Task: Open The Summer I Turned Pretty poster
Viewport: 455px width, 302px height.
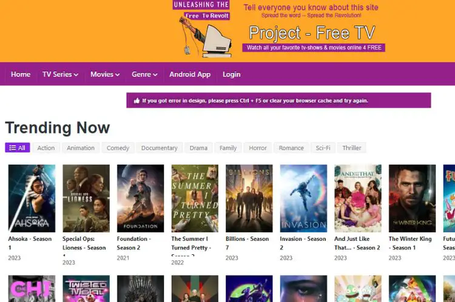Action: coord(195,199)
